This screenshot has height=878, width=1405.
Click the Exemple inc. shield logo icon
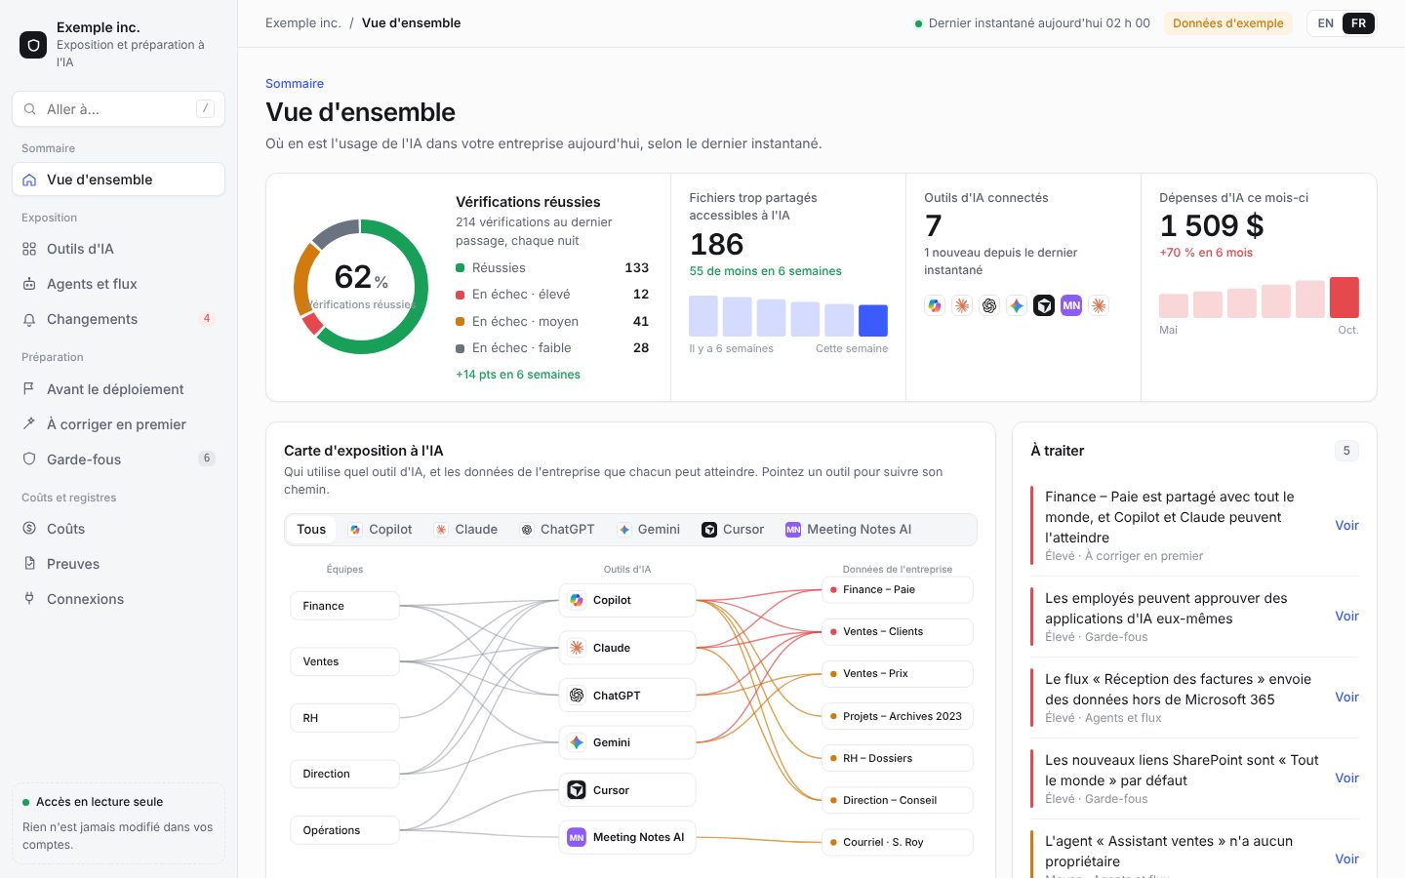(x=33, y=45)
